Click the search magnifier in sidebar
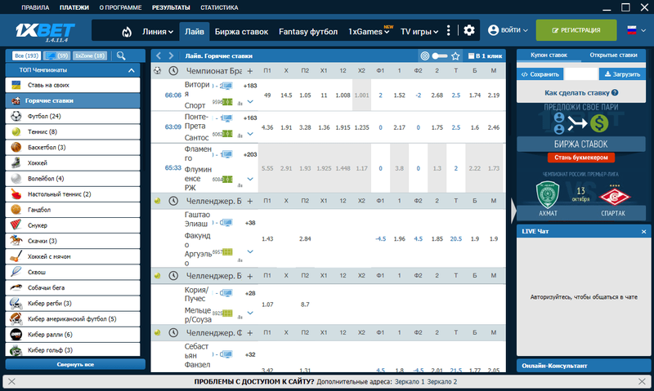The image size is (654, 391). tap(121, 56)
